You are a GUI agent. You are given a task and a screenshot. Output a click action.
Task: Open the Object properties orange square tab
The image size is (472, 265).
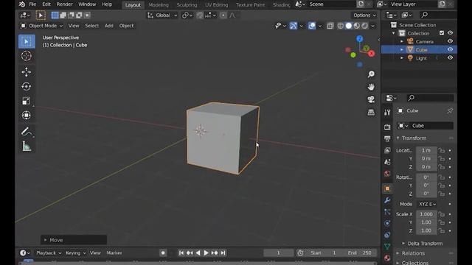(x=387, y=188)
